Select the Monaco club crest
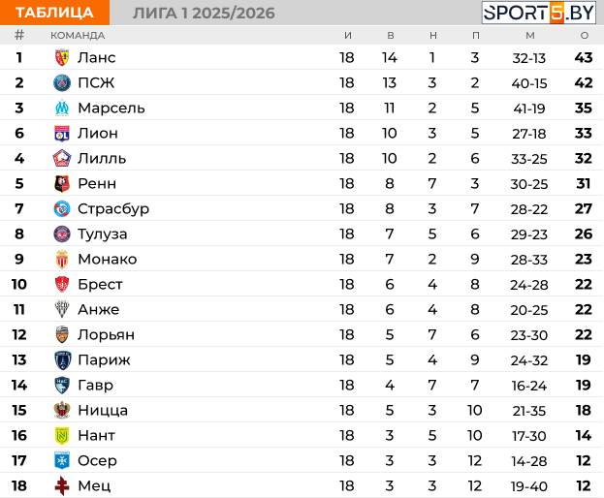 pos(62,259)
